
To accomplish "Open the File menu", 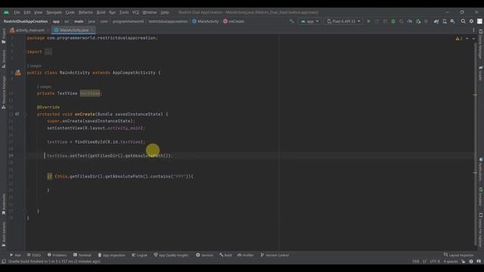I will (17, 12).
